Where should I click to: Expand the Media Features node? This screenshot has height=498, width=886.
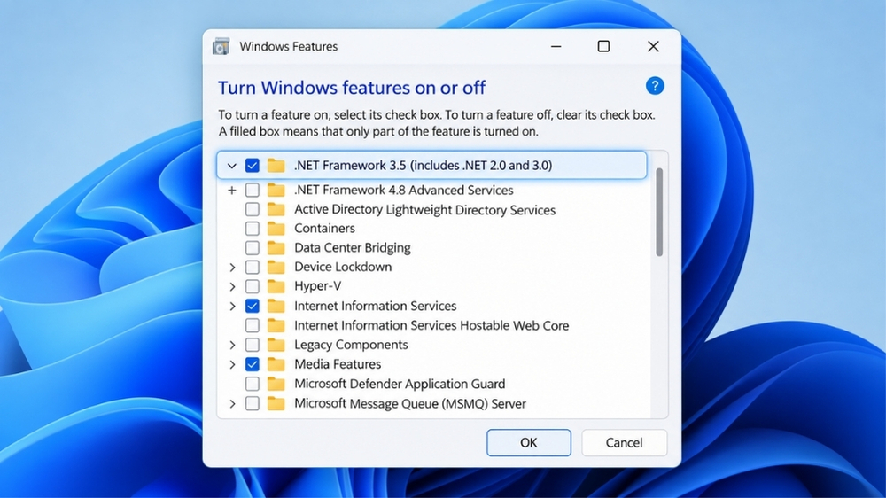pos(232,364)
